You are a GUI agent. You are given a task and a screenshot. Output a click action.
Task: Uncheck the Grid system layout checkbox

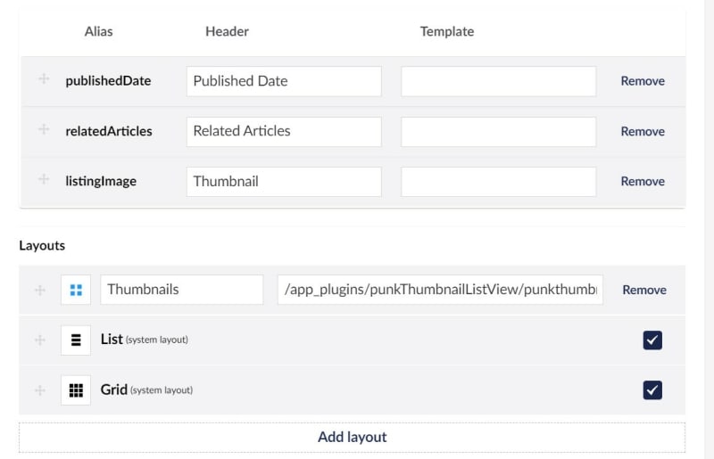(x=652, y=389)
